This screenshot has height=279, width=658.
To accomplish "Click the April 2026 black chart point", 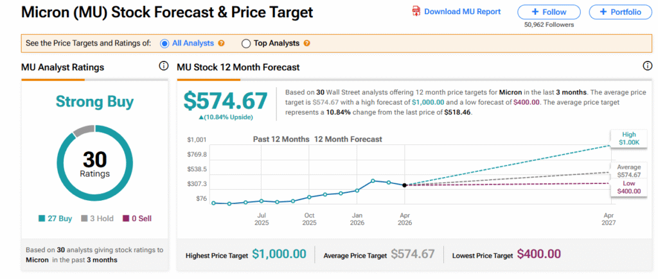I will coord(404,185).
